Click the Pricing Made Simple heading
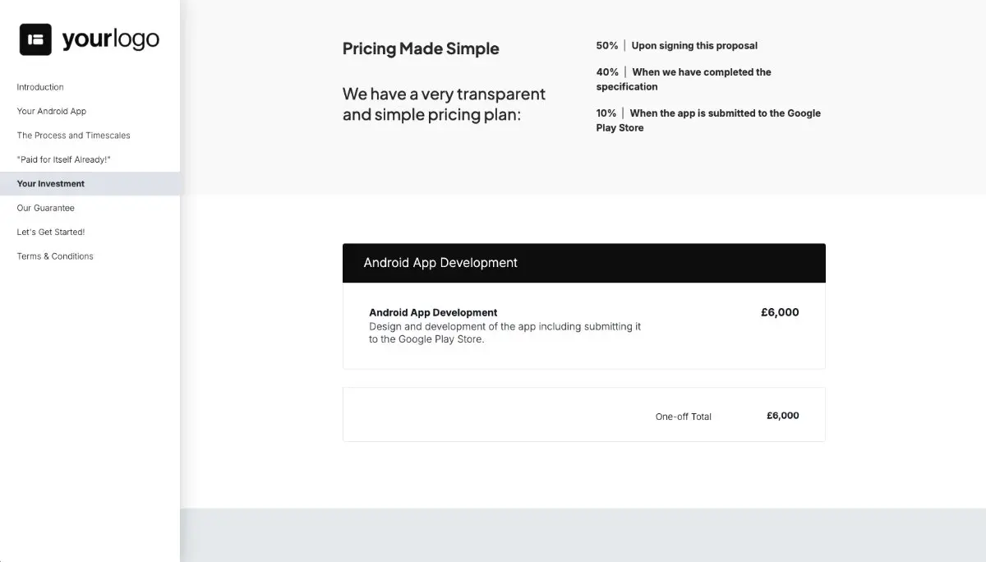The width and height of the screenshot is (986, 562). click(421, 48)
